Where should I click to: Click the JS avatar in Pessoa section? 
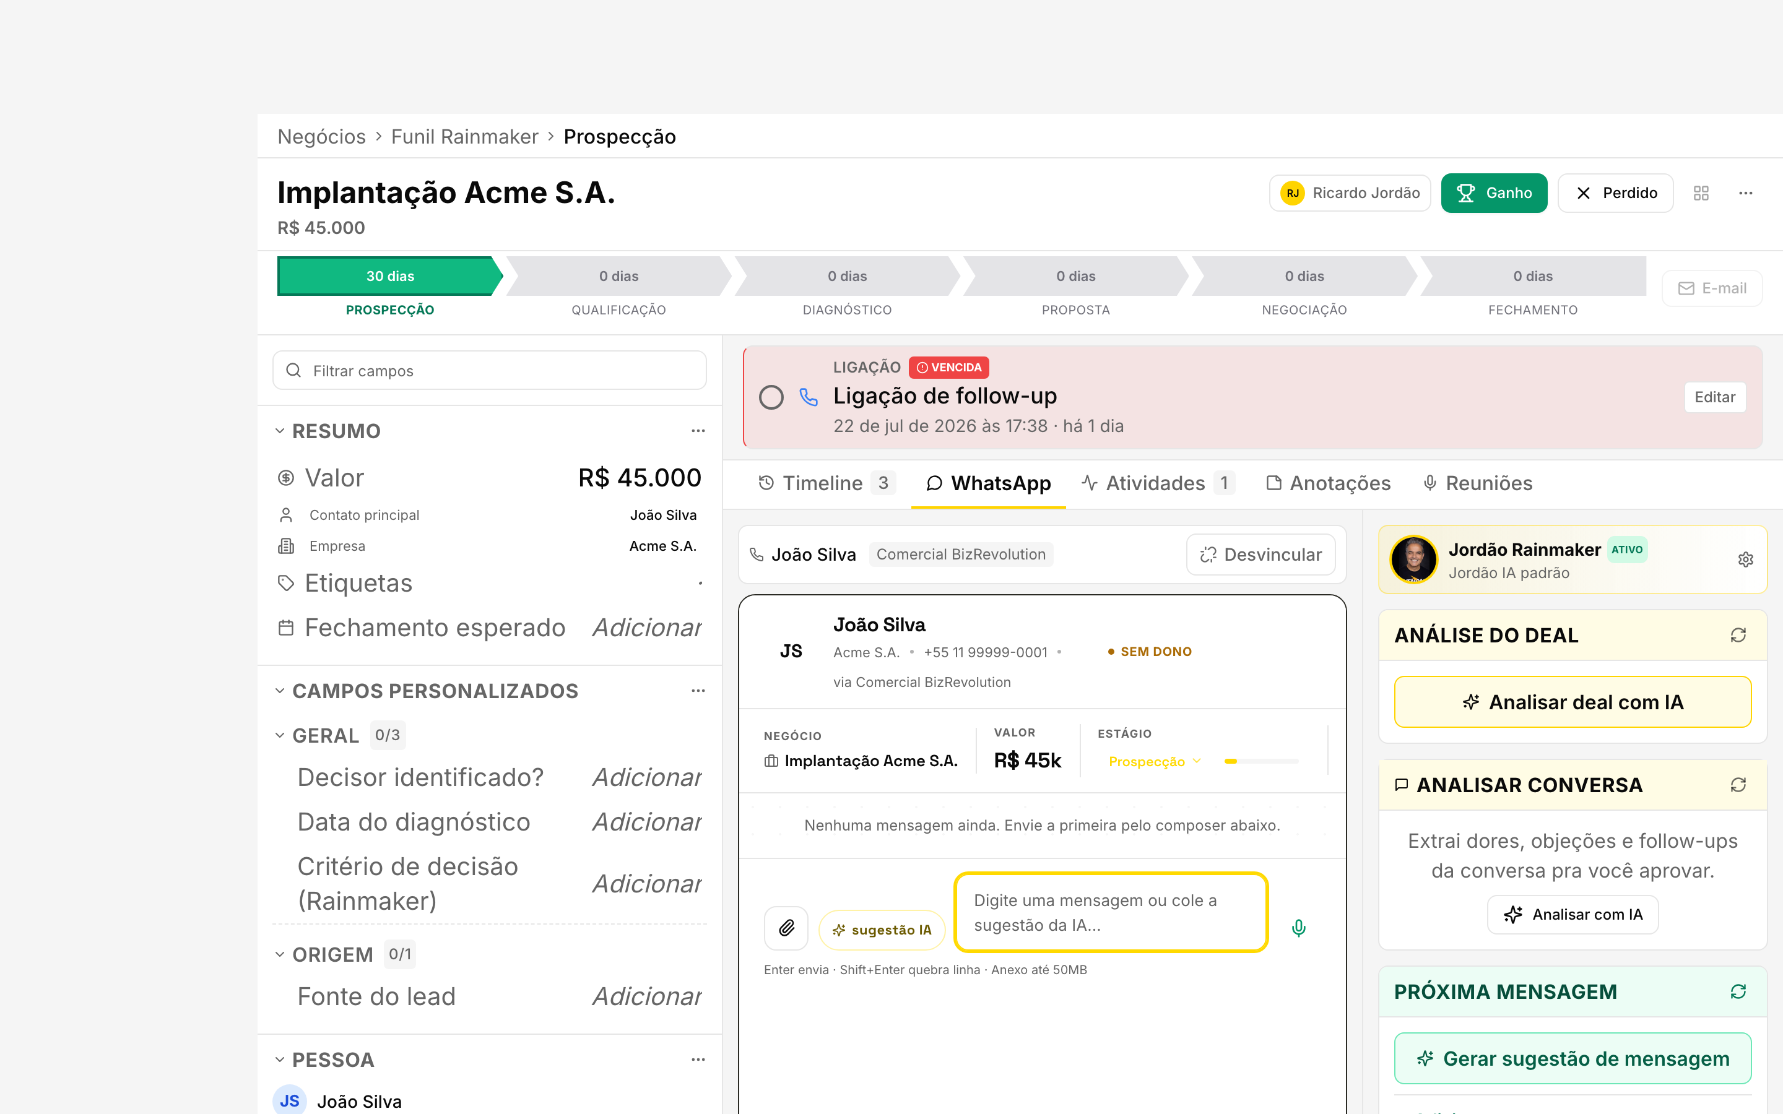pos(290,1101)
